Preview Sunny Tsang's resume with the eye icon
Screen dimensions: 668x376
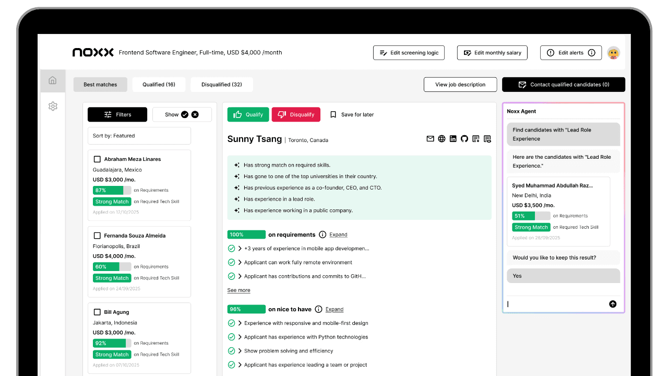point(487,139)
